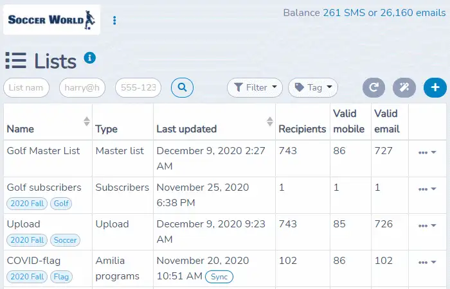Viewport: 450px width, 289px height.
Task: Click the COVID-flag list name
Action: [x=34, y=261]
